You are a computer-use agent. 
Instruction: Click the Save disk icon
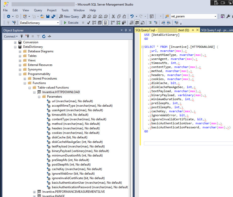click(x=48, y=16)
